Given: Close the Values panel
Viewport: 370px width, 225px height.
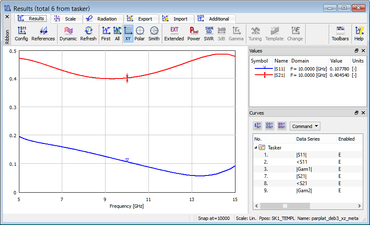Looking at the screenshot, I should coord(363,51).
